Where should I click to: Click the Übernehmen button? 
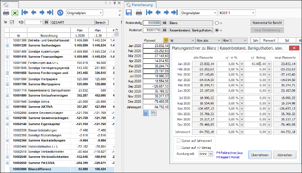pos(260,155)
